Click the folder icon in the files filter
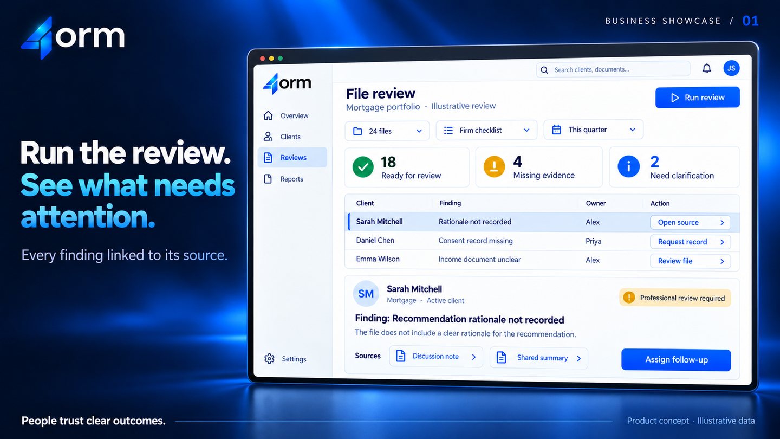The image size is (780, 439). 357,131
